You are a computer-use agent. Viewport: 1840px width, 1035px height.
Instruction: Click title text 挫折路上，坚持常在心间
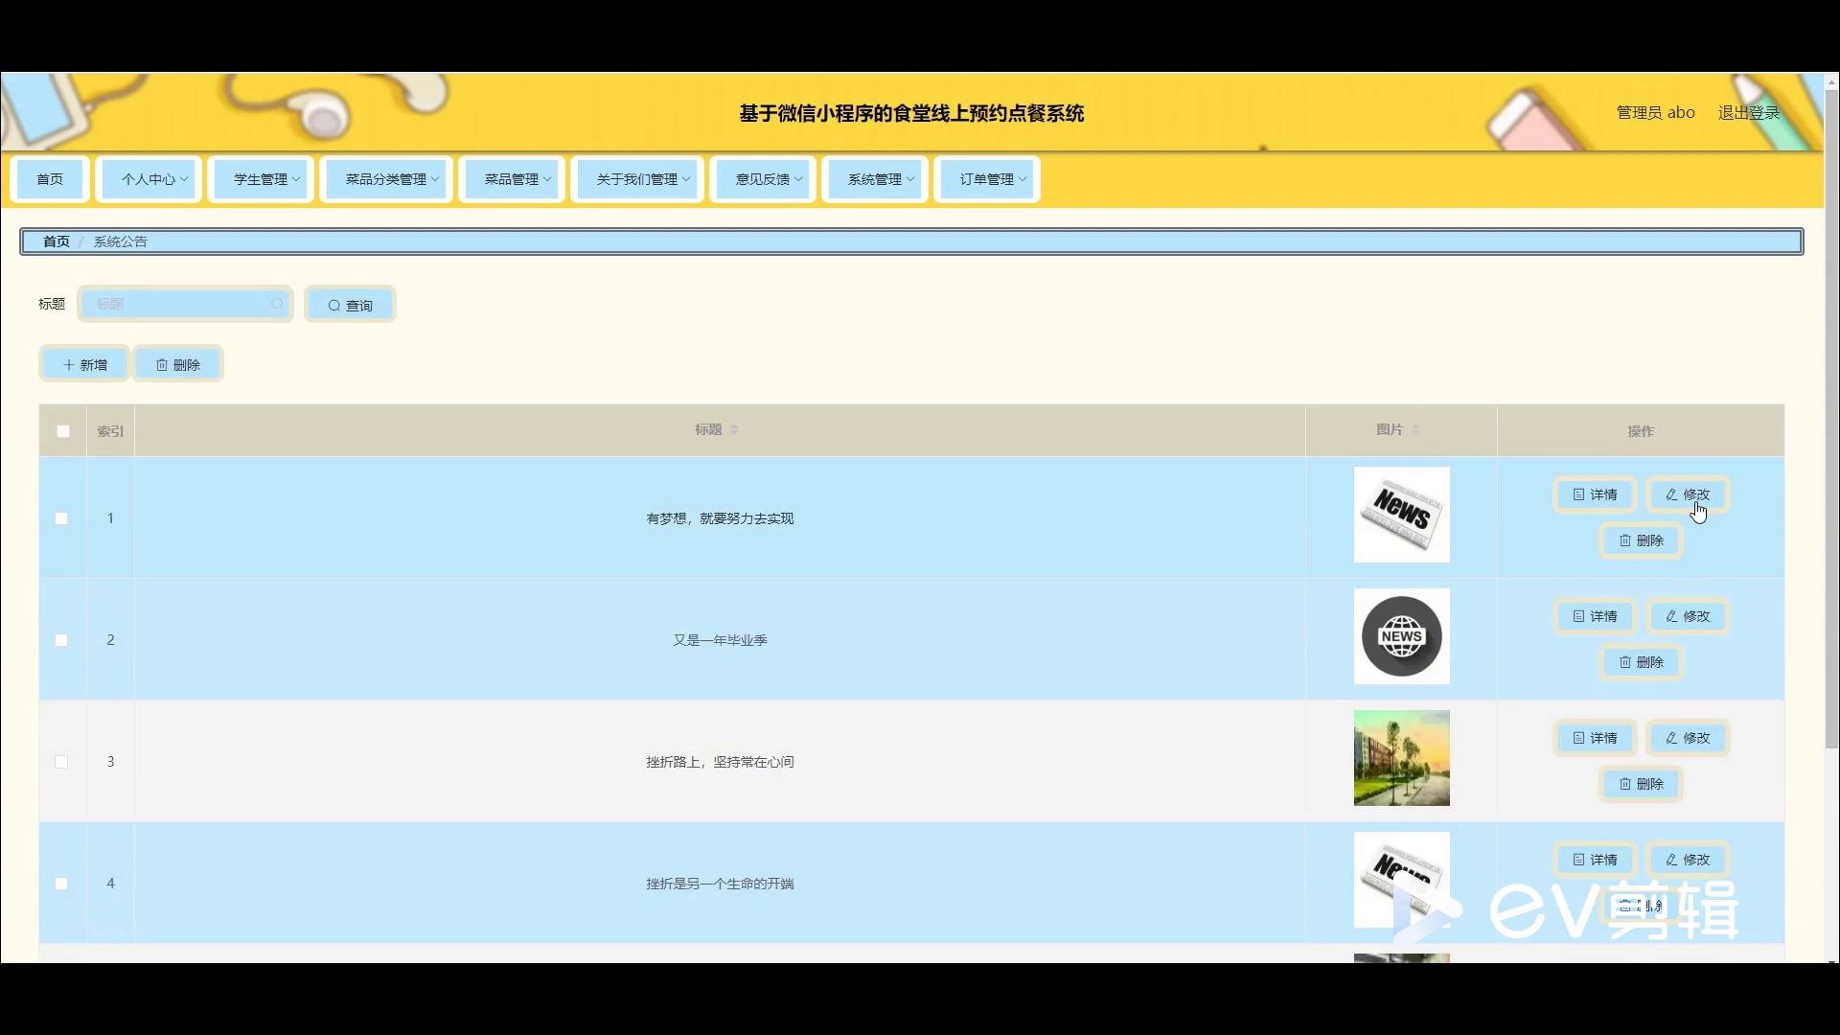pos(720,762)
